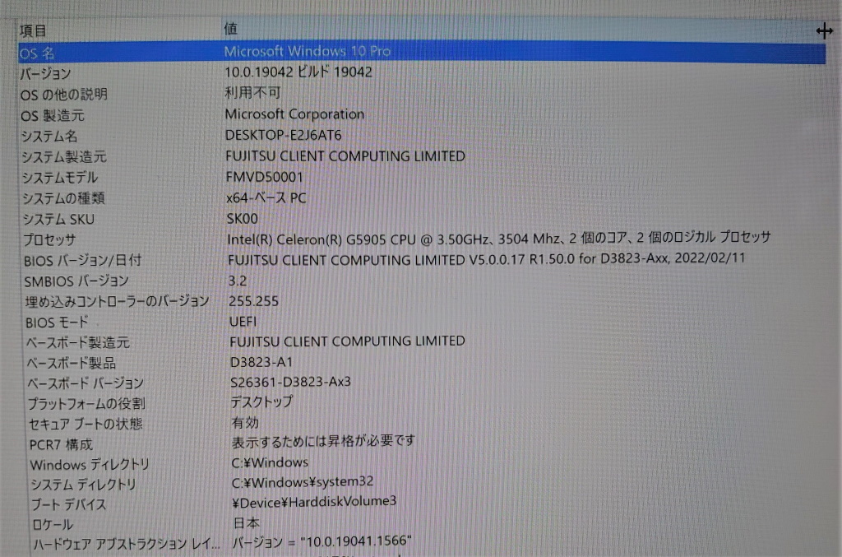Screen dimensions: 842x557
Task: Select the S26361-D3823-Ax3 value
Action: pyautogui.click(x=290, y=382)
